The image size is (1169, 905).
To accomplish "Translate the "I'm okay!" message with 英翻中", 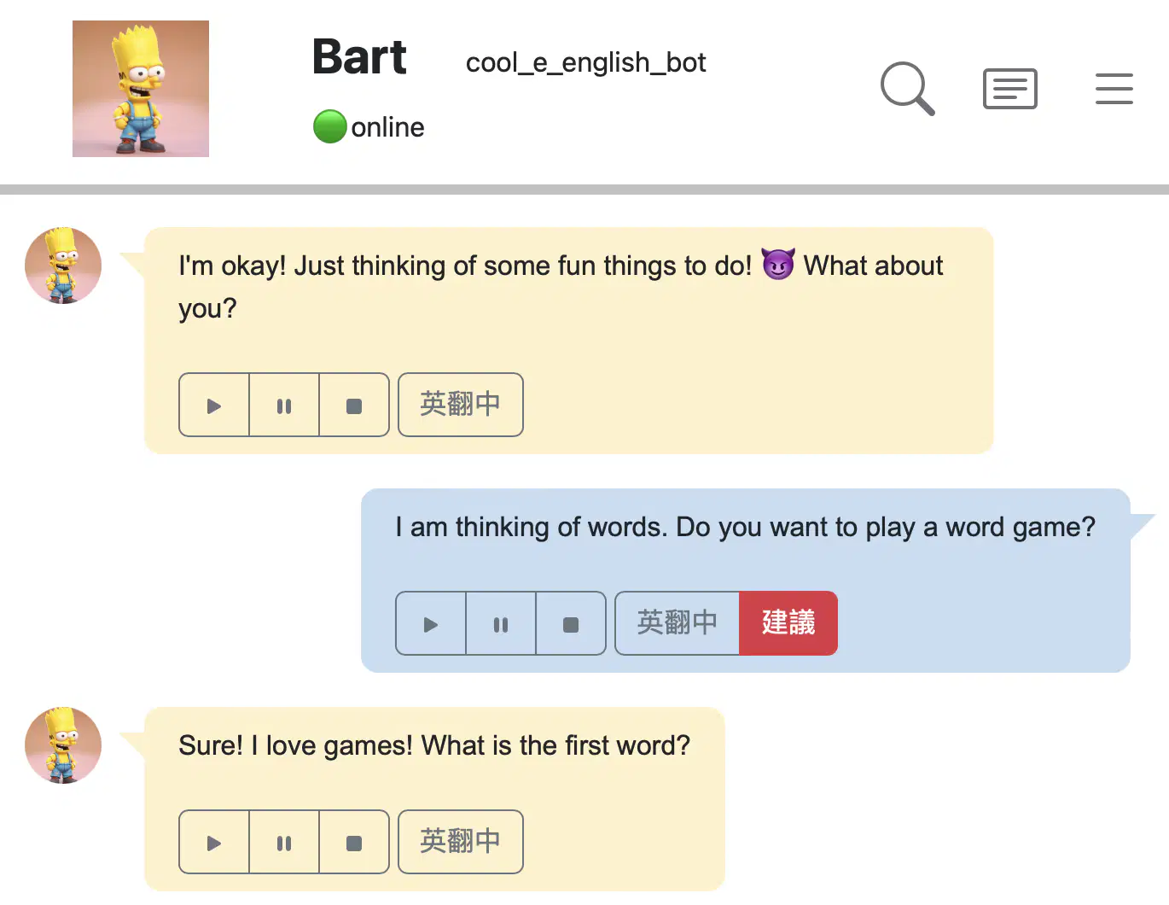I will (461, 405).
